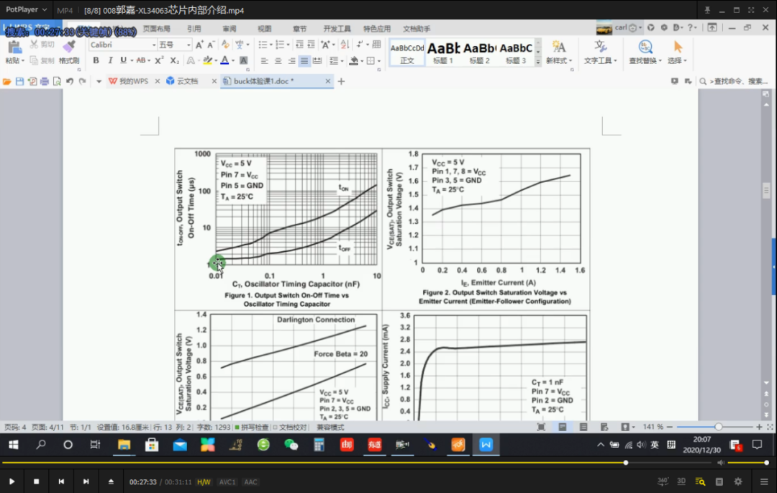The height and width of the screenshot is (493, 777).
Task: Click the clear formatting eraser icon
Action: tap(225, 45)
